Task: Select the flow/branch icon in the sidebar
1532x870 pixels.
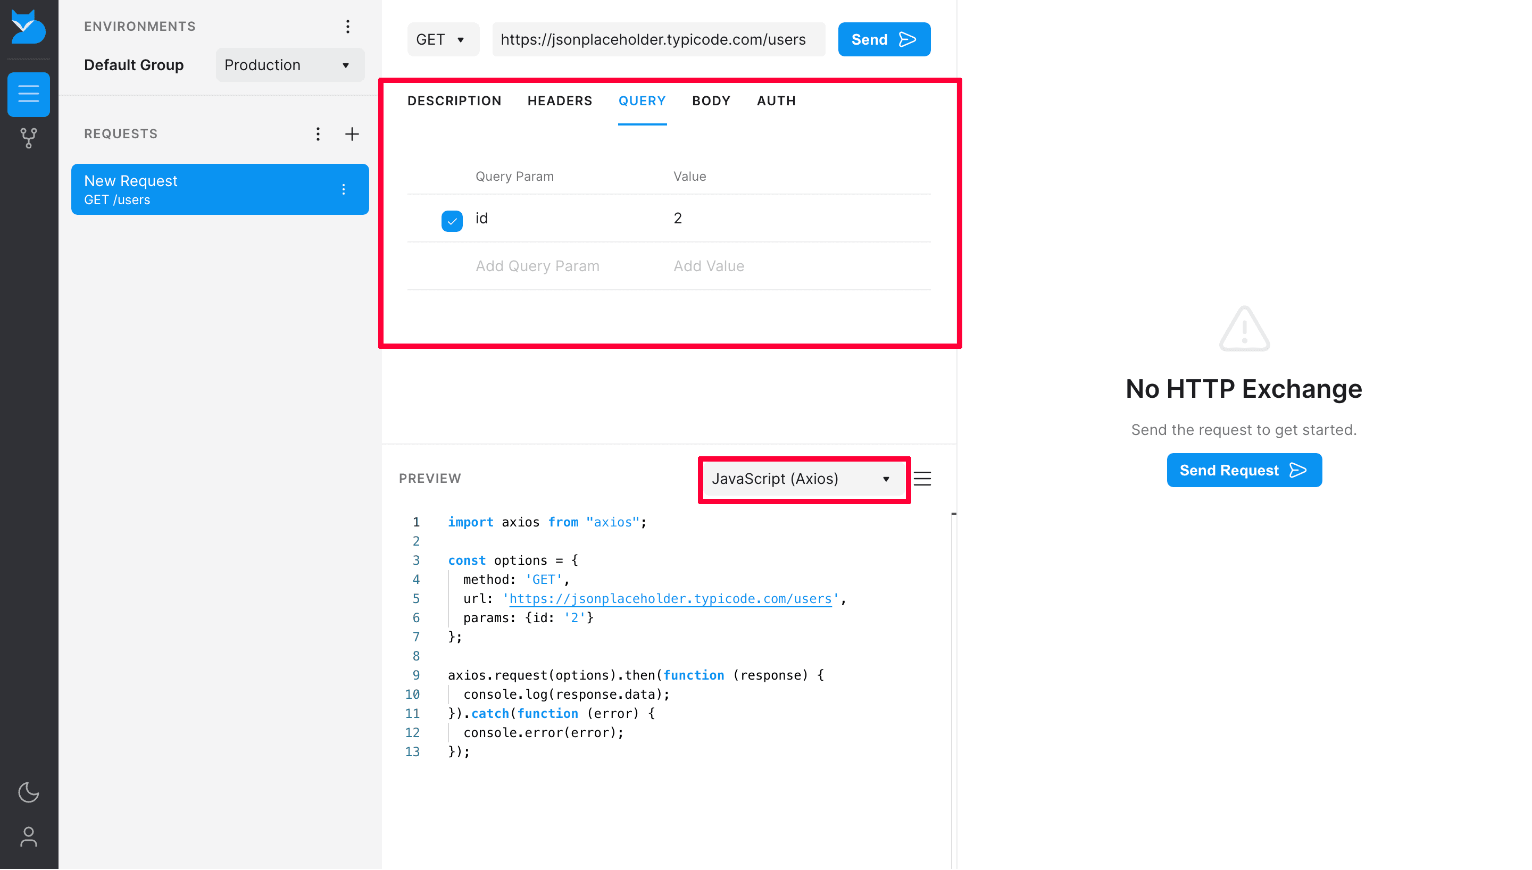Action: click(28, 138)
